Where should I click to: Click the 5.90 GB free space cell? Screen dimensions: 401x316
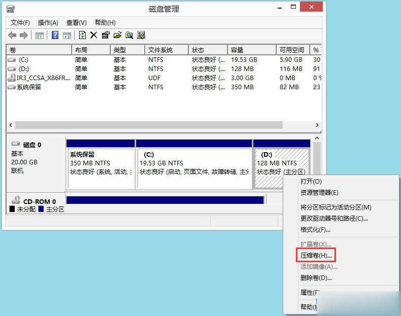click(291, 60)
